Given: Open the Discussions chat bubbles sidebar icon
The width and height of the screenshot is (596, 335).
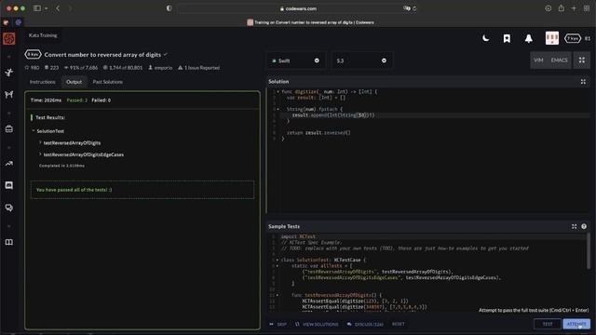Looking at the screenshot, I should tap(9, 208).
